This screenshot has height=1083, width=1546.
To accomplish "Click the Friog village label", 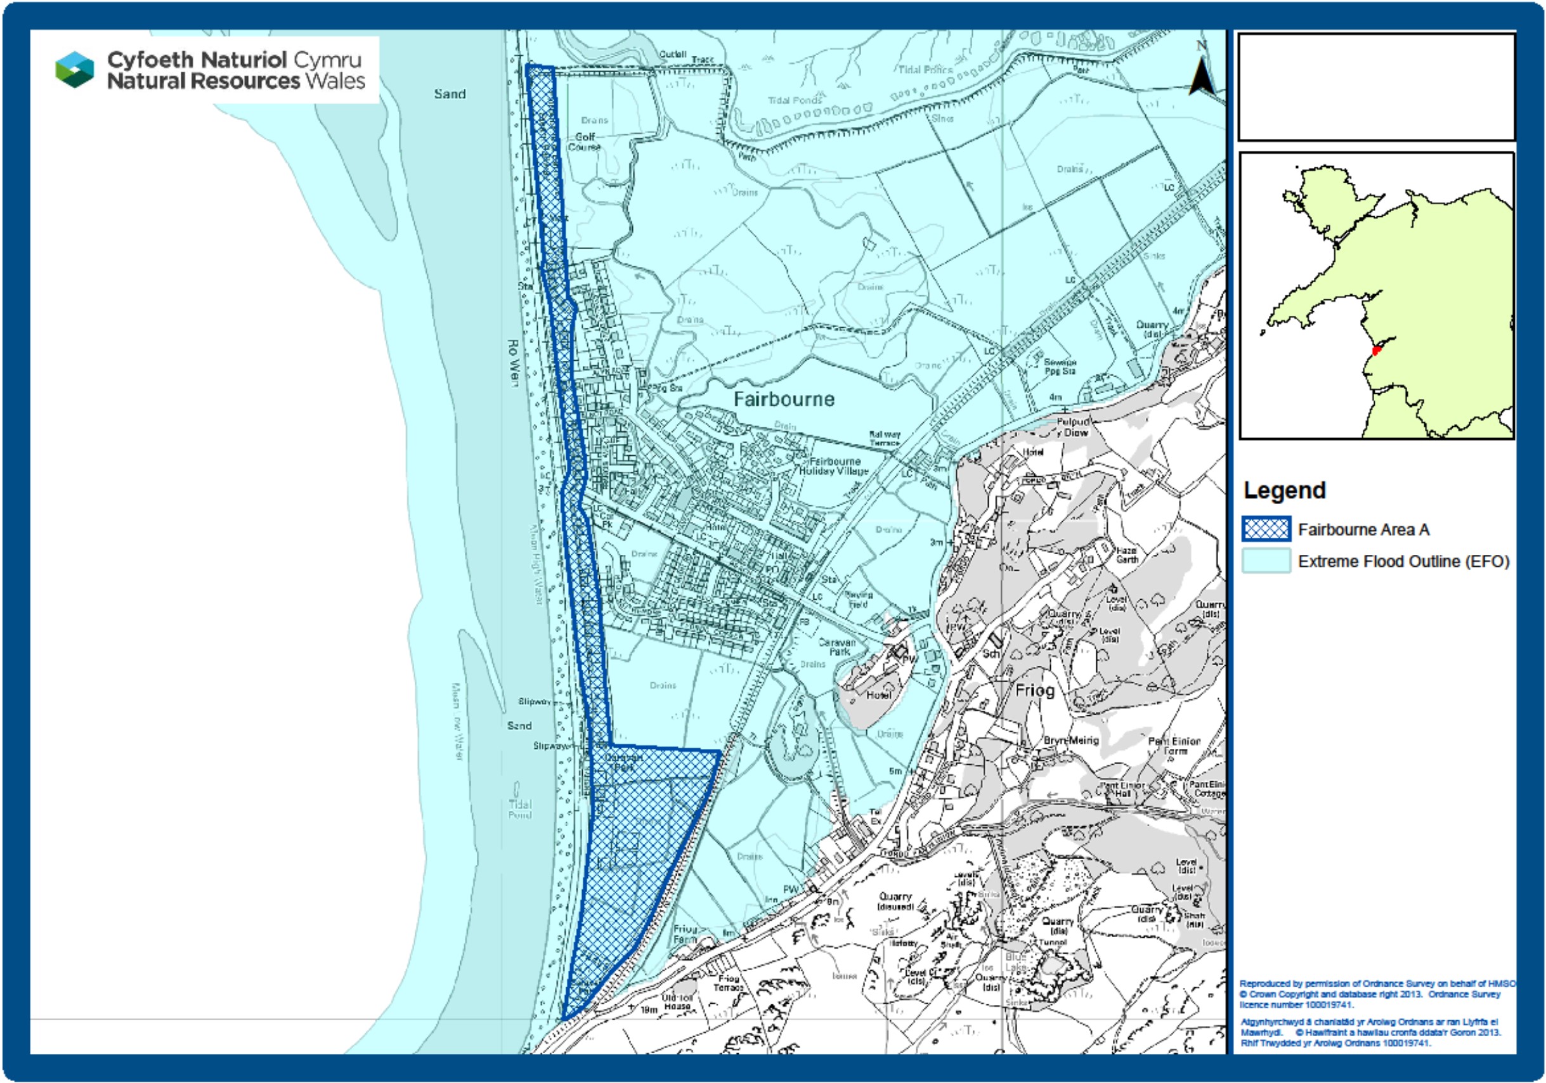I will point(1034,690).
